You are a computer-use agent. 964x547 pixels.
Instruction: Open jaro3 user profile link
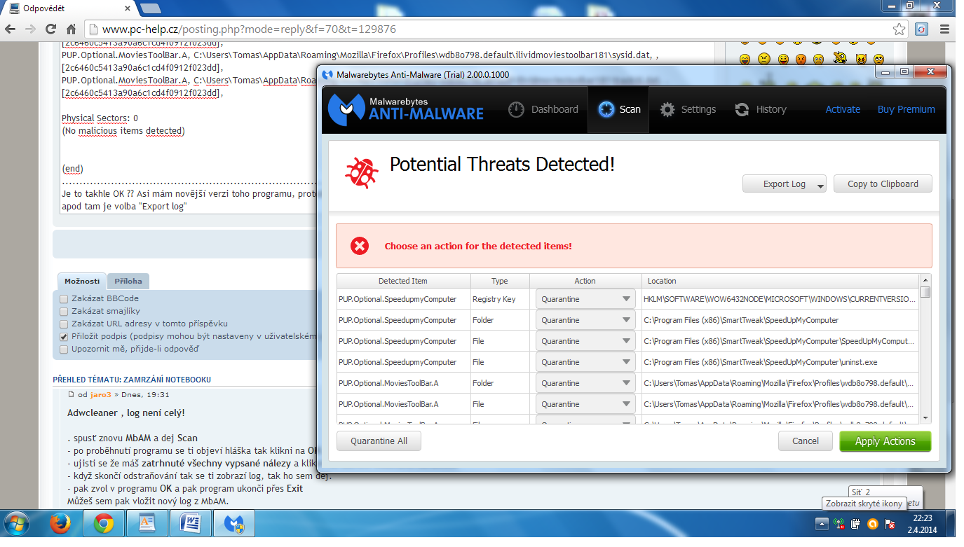click(x=100, y=394)
